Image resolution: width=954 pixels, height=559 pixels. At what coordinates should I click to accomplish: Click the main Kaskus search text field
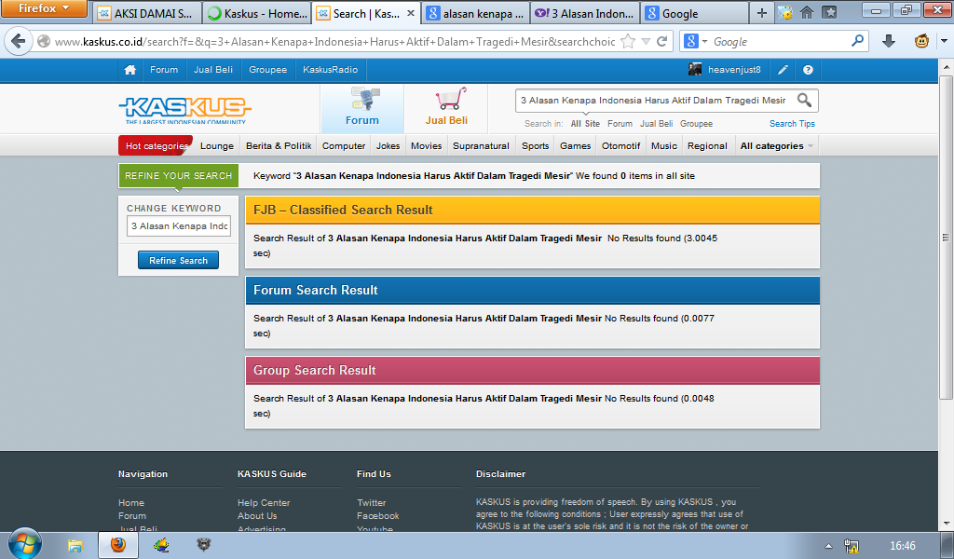[655, 101]
